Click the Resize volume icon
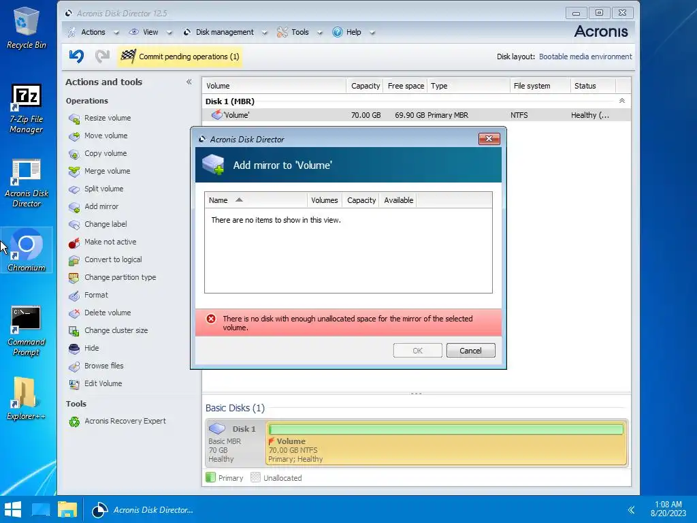697x523 pixels. point(74,118)
